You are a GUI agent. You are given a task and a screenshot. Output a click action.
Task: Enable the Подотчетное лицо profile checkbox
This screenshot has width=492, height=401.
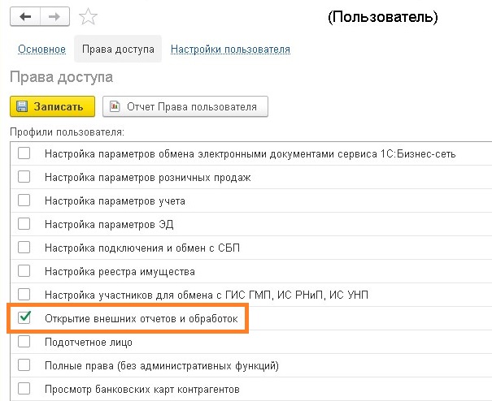coord(24,342)
